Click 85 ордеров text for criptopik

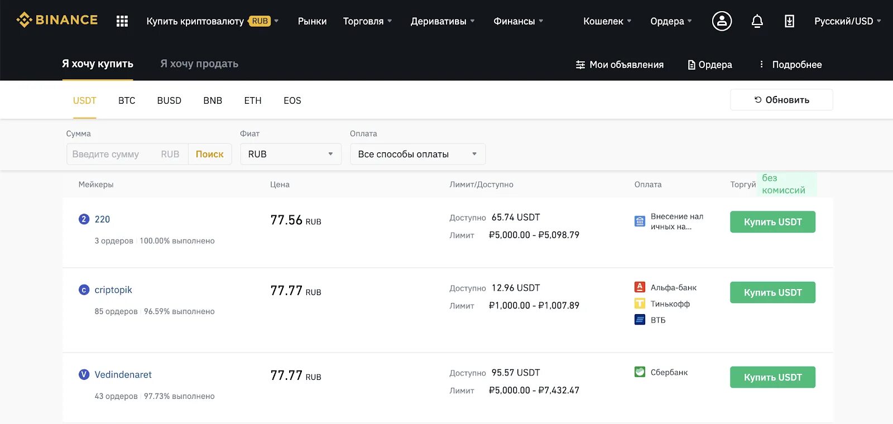click(x=116, y=311)
